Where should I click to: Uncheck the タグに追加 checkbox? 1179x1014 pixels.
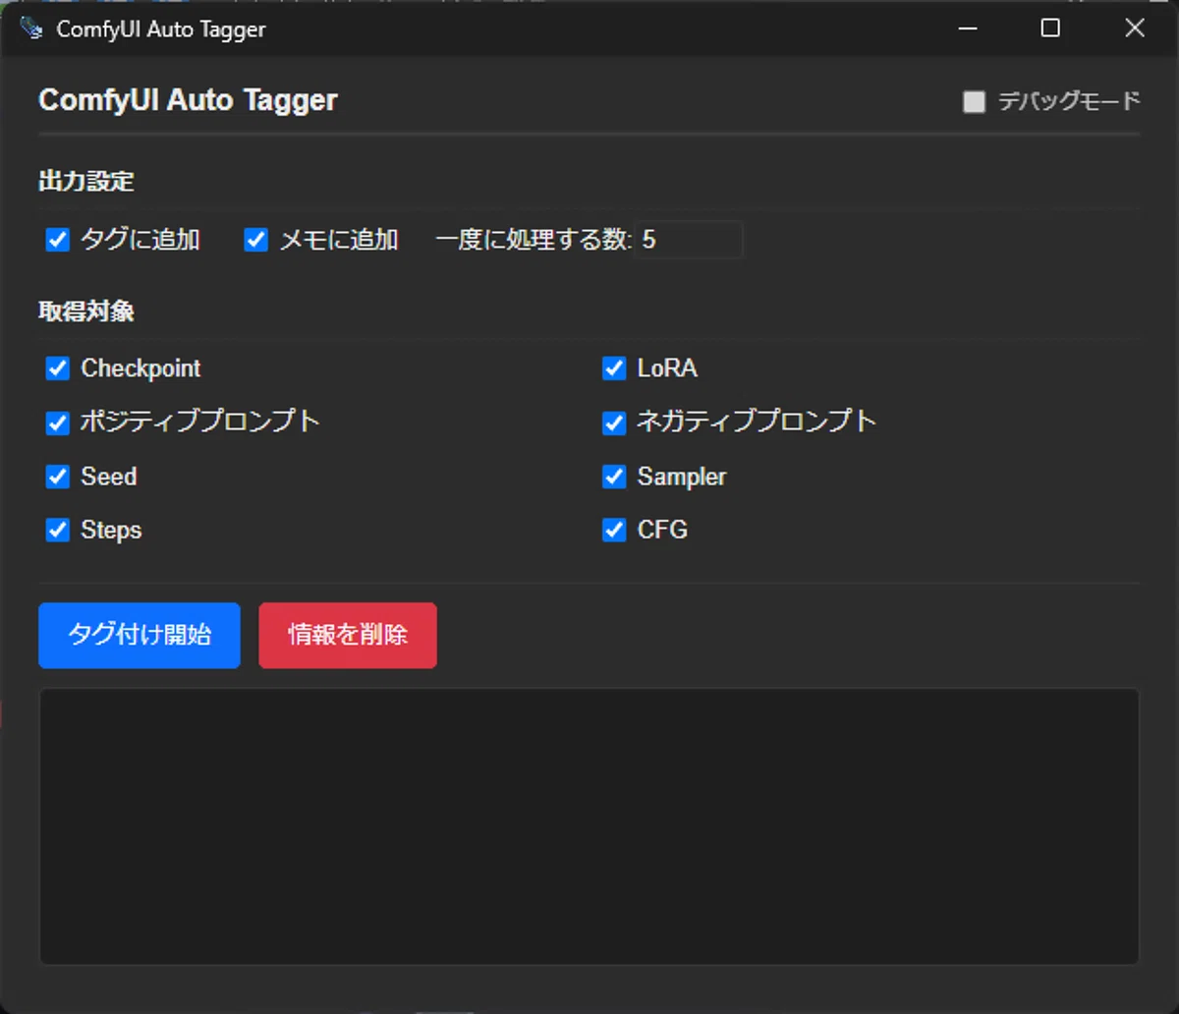pyautogui.click(x=58, y=240)
